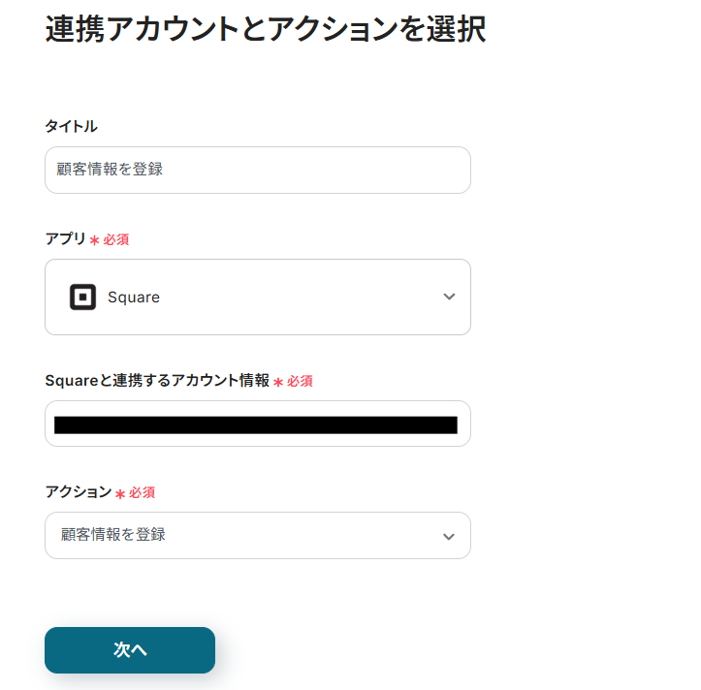Click the red asterisk next to アプリ

[94, 240]
